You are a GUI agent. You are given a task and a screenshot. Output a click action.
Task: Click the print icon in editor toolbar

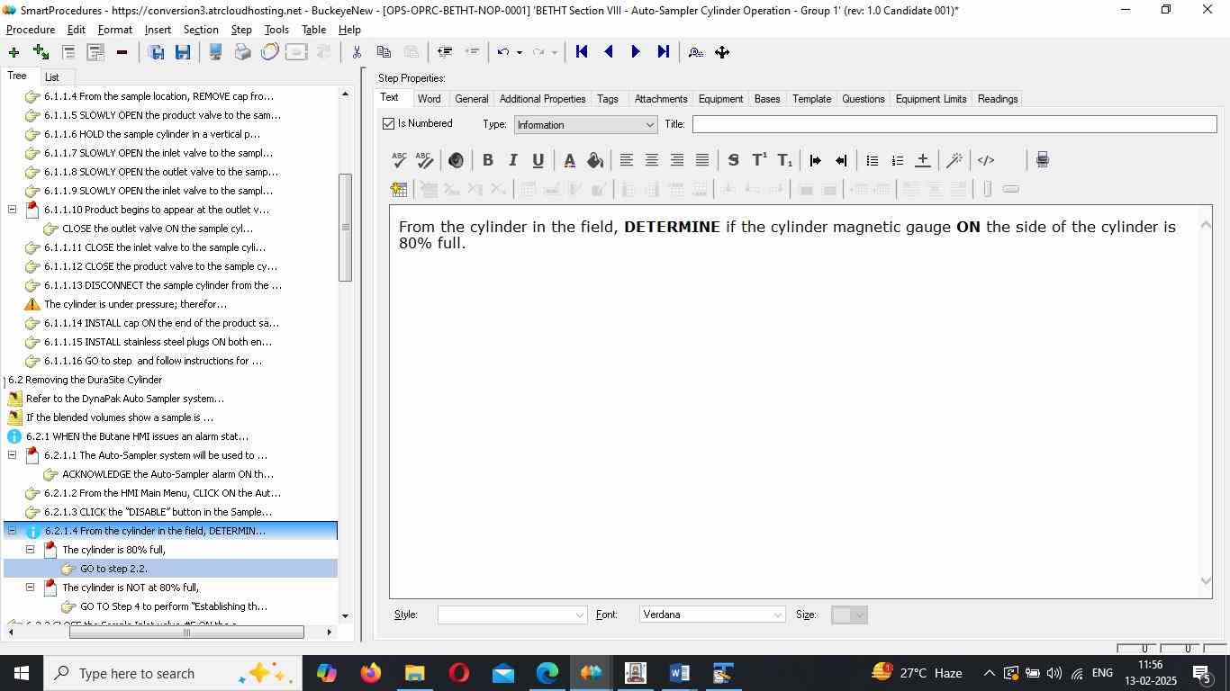pyautogui.click(x=1042, y=160)
